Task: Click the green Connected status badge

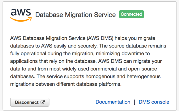Action: click(131, 14)
